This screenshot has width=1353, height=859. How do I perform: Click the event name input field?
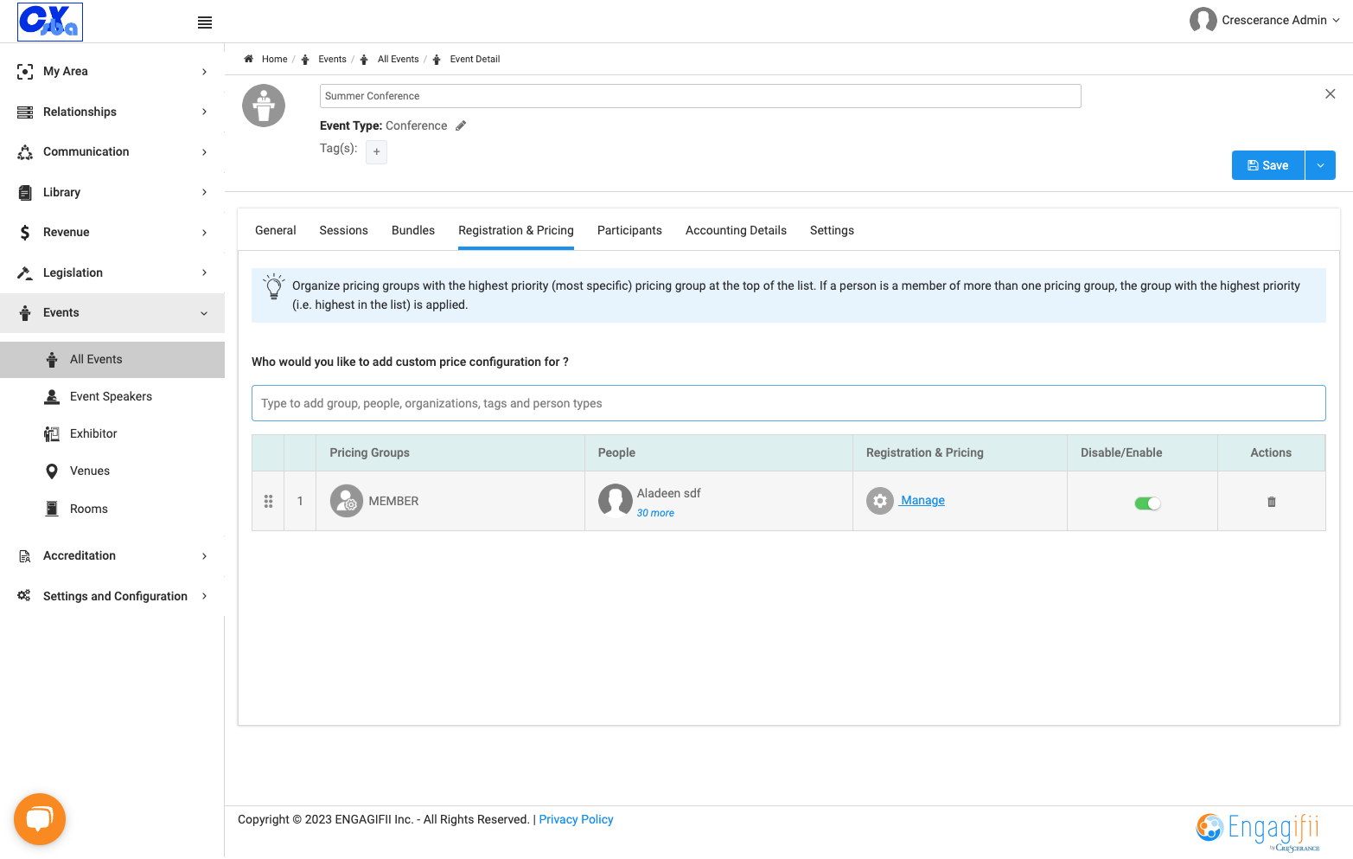coord(700,96)
